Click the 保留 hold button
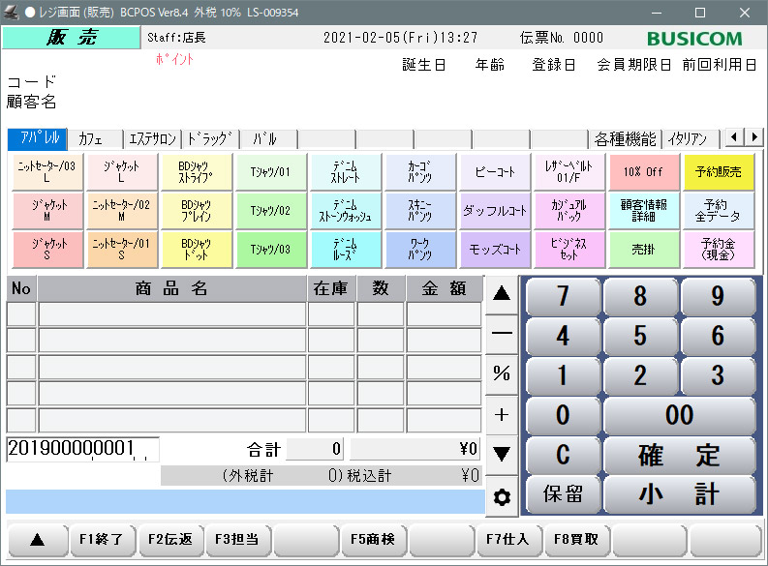The height and width of the screenshot is (566, 768). point(563,493)
